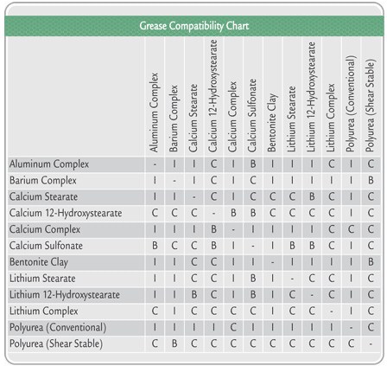
Task: Click the Aluminum Complex column header
Action: (x=154, y=112)
